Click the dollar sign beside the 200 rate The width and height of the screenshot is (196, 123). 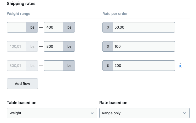pos(108,66)
